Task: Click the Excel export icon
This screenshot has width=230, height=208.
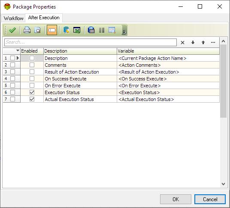Action: coord(77,30)
